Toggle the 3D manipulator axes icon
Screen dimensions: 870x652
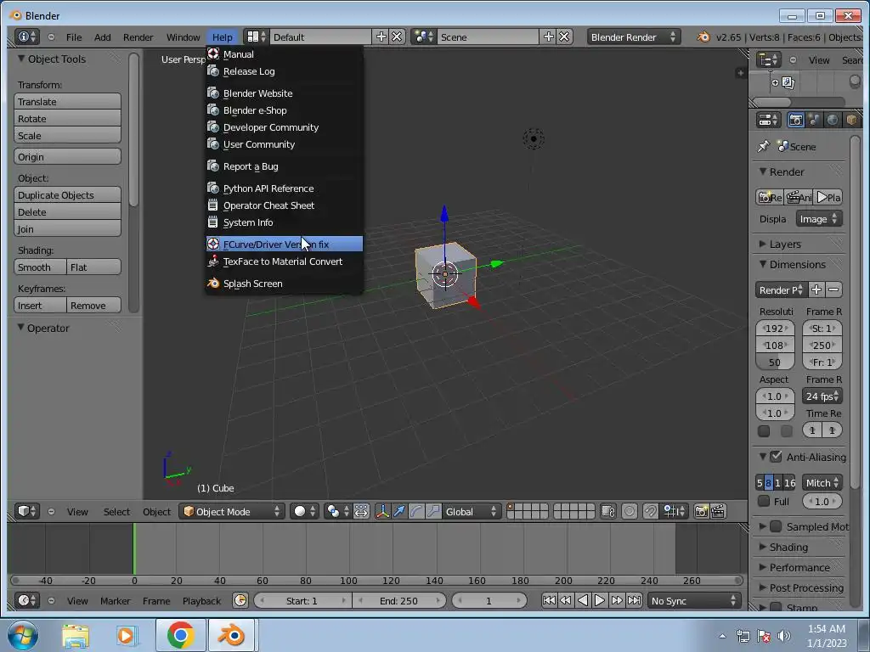(x=382, y=511)
